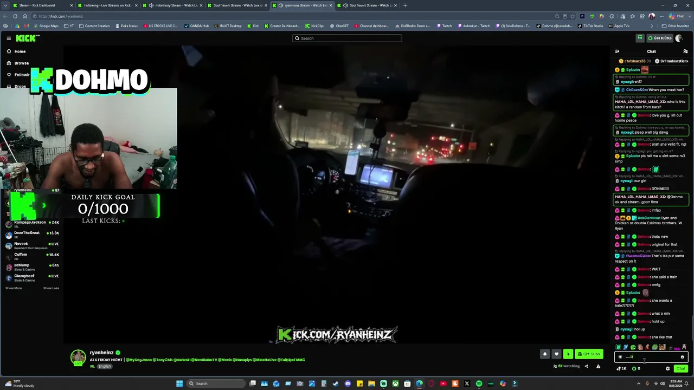
Task: Open the clock and date flyout
Action: pyautogui.click(x=675, y=383)
